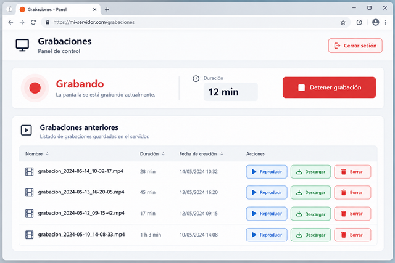The height and width of the screenshot is (263, 395).
Task: Select grabacion_2024-05-12_09-15-42.mp4 file name
Action: click(81, 213)
